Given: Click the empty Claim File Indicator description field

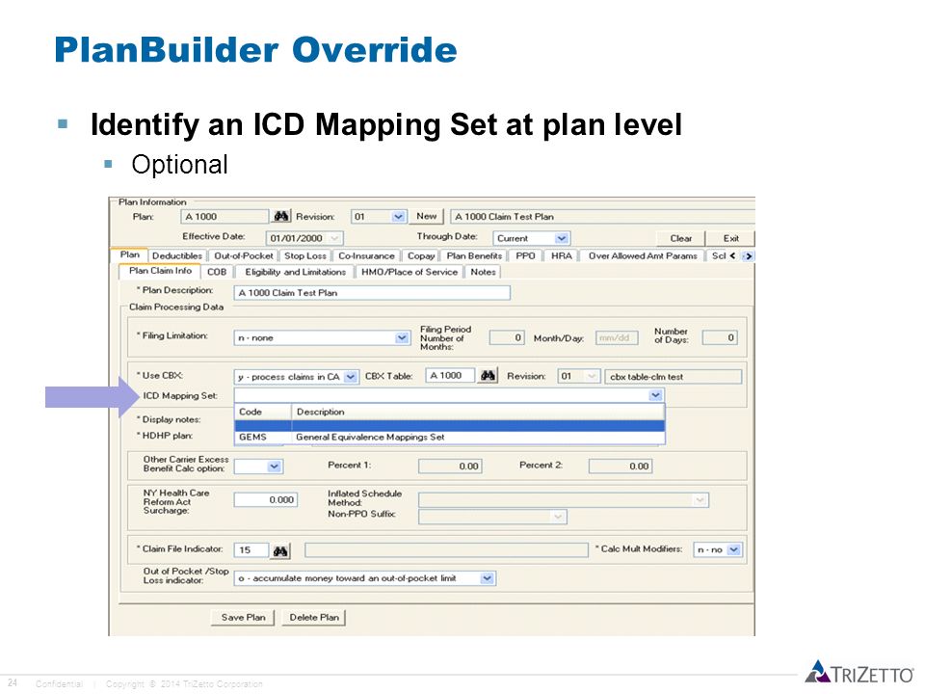Looking at the screenshot, I should click(446, 550).
